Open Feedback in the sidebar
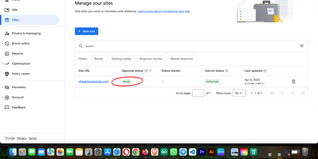Viewport: 318px width, 159px height. point(19,107)
